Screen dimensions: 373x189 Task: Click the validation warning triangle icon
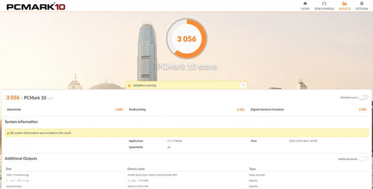tap(129, 85)
